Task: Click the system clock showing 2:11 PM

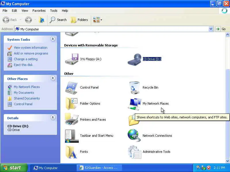Action: [219, 168]
